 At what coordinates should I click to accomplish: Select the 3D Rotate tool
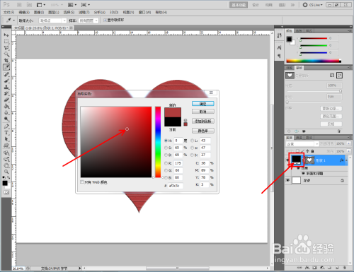pyautogui.click(x=6, y=153)
